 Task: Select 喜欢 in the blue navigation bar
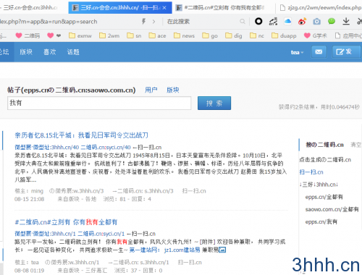(x=50, y=52)
